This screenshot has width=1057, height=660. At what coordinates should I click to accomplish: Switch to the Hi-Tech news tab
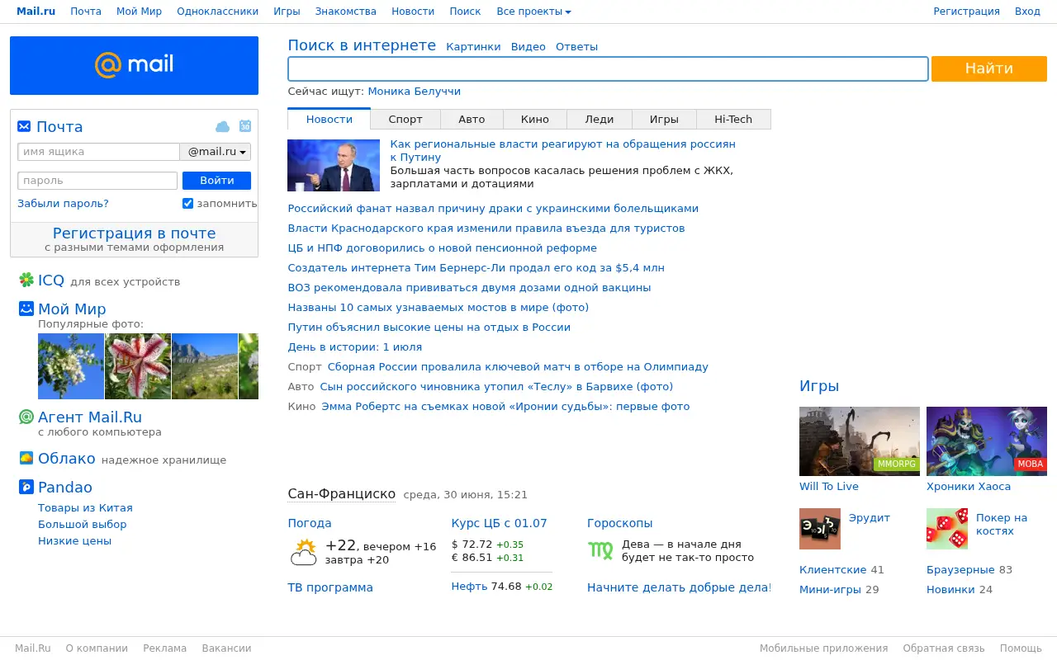(733, 120)
